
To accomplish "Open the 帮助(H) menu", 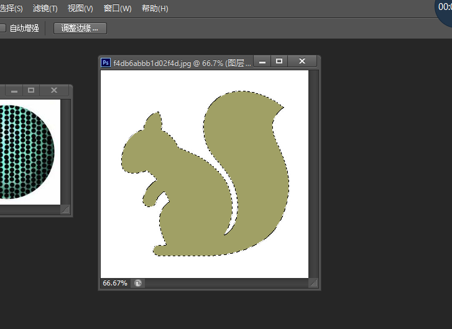I will click(155, 8).
